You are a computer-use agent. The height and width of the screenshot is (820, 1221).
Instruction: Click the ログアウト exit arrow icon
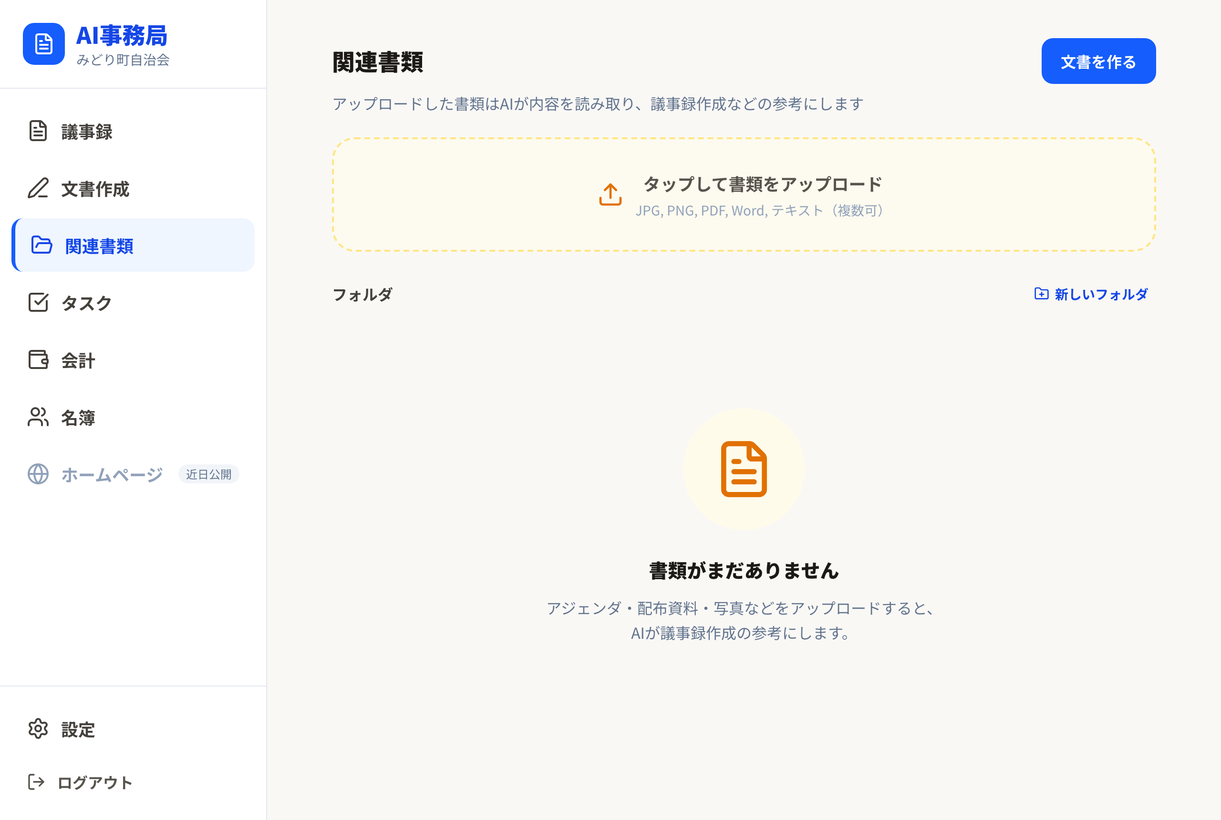point(36,782)
